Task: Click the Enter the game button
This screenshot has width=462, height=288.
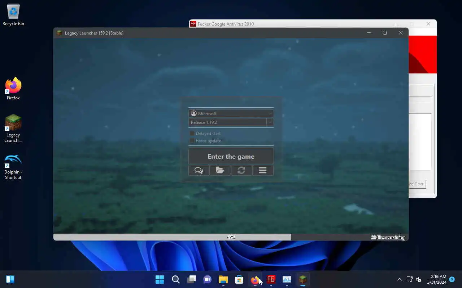Action: click(231, 157)
